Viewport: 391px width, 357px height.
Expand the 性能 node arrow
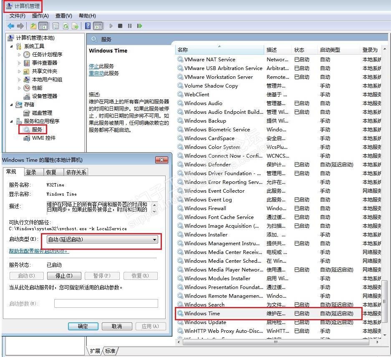tap(20, 88)
